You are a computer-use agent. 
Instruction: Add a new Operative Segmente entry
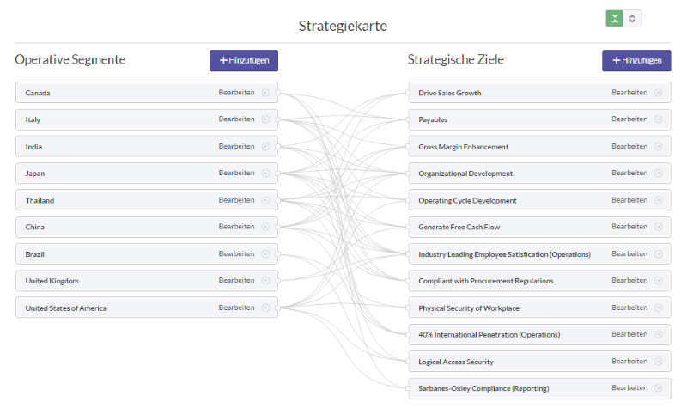244,60
